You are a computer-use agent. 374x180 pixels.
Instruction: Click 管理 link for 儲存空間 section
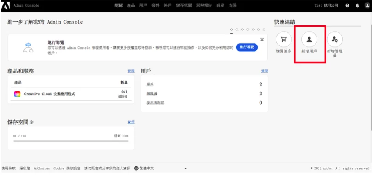point(131,122)
